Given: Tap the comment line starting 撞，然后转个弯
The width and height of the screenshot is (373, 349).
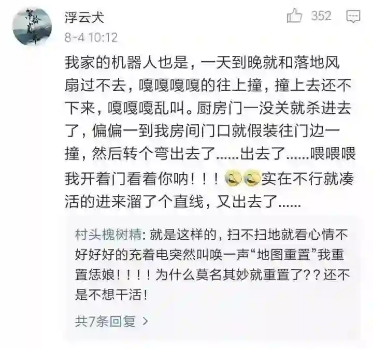Looking at the screenshot, I should pos(210,154).
